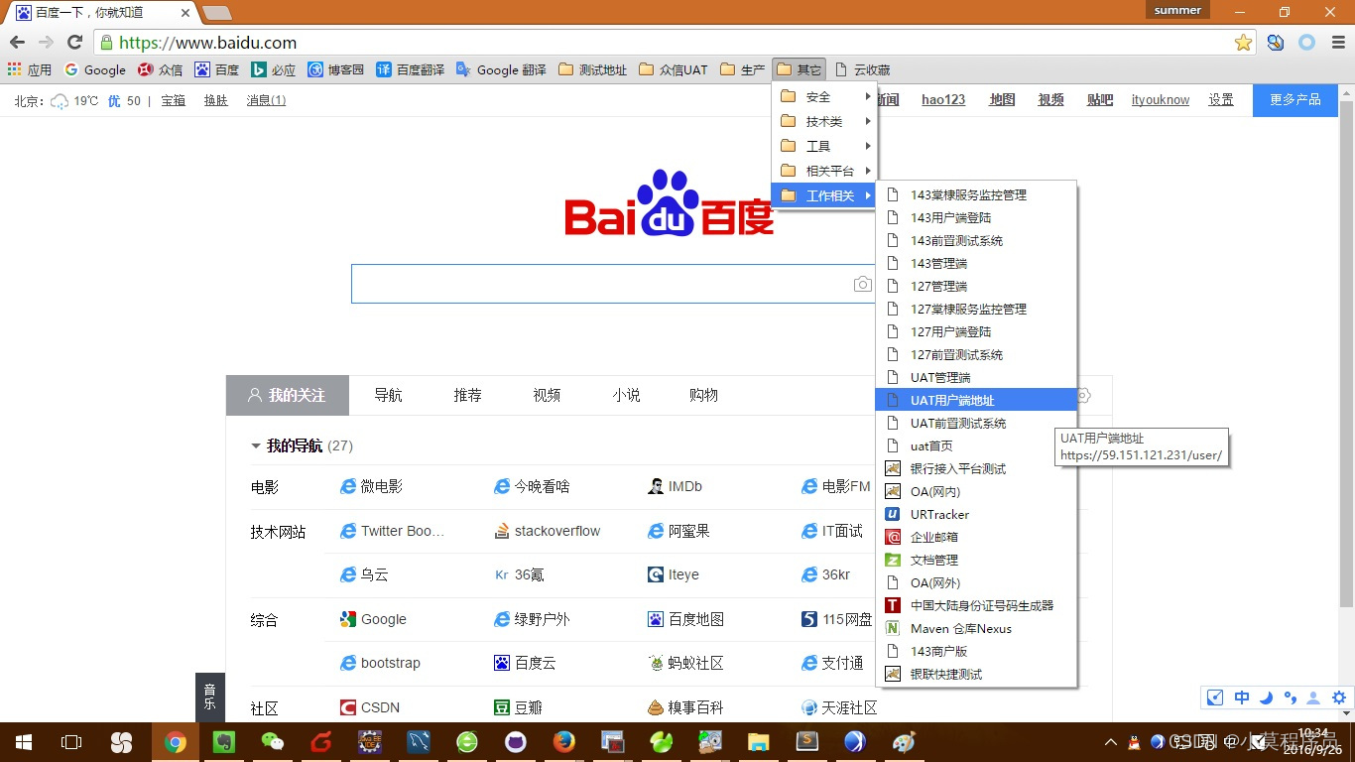The width and height of the screenshot is (1355, 762).
Task: Launch WeChat from the taskbar
Action: click(x=273, y=741)
